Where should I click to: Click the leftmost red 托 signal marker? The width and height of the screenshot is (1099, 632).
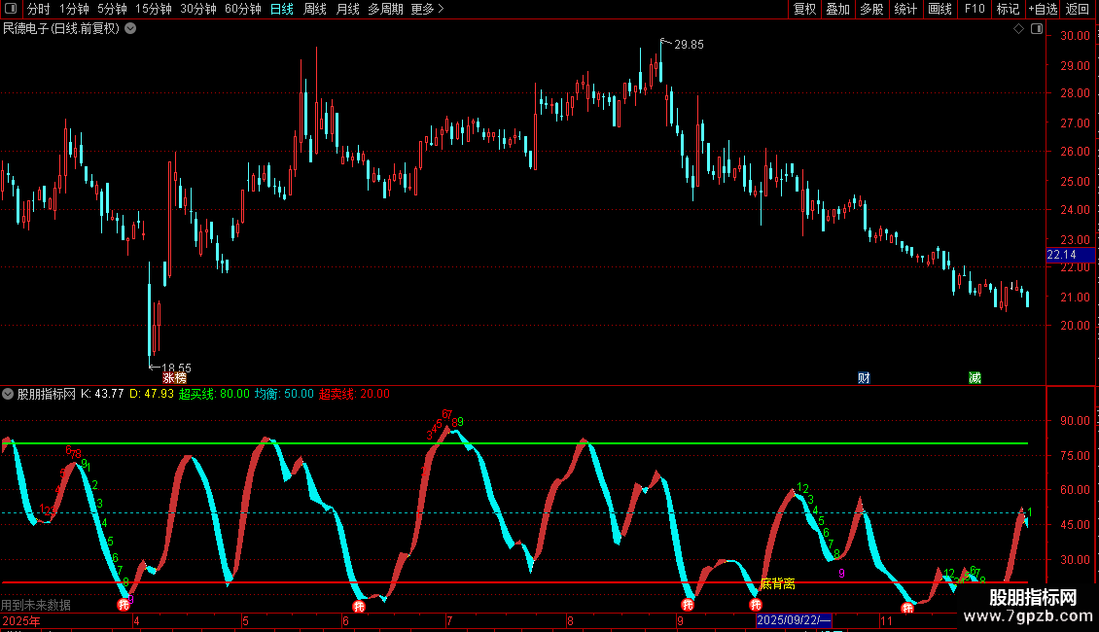pos(124,605)
